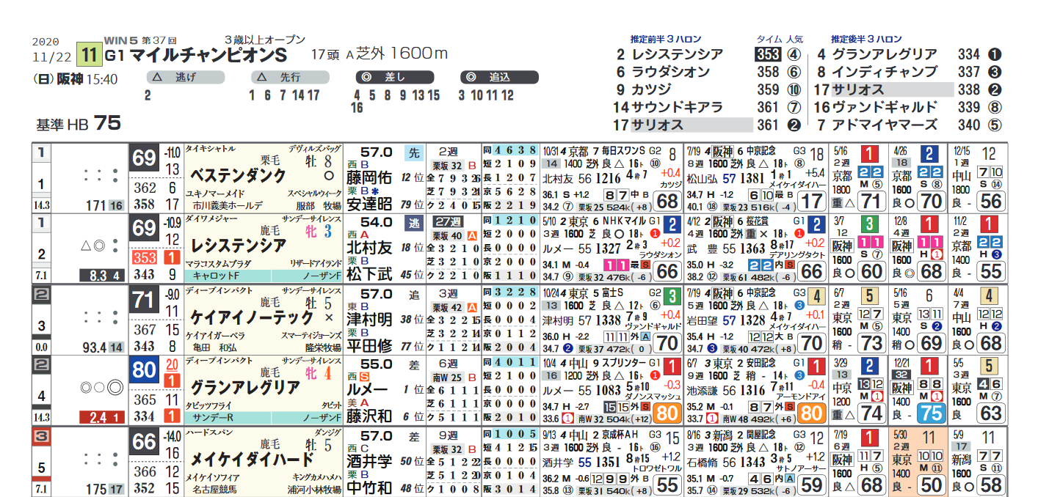Select the 差し running-style pill
The image size is (1038, 497).
(394, 77)
